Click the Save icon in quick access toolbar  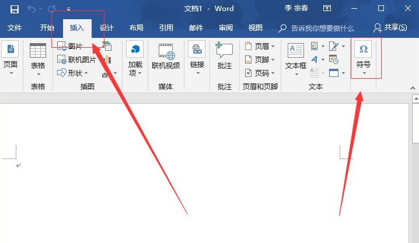point(14,9)
